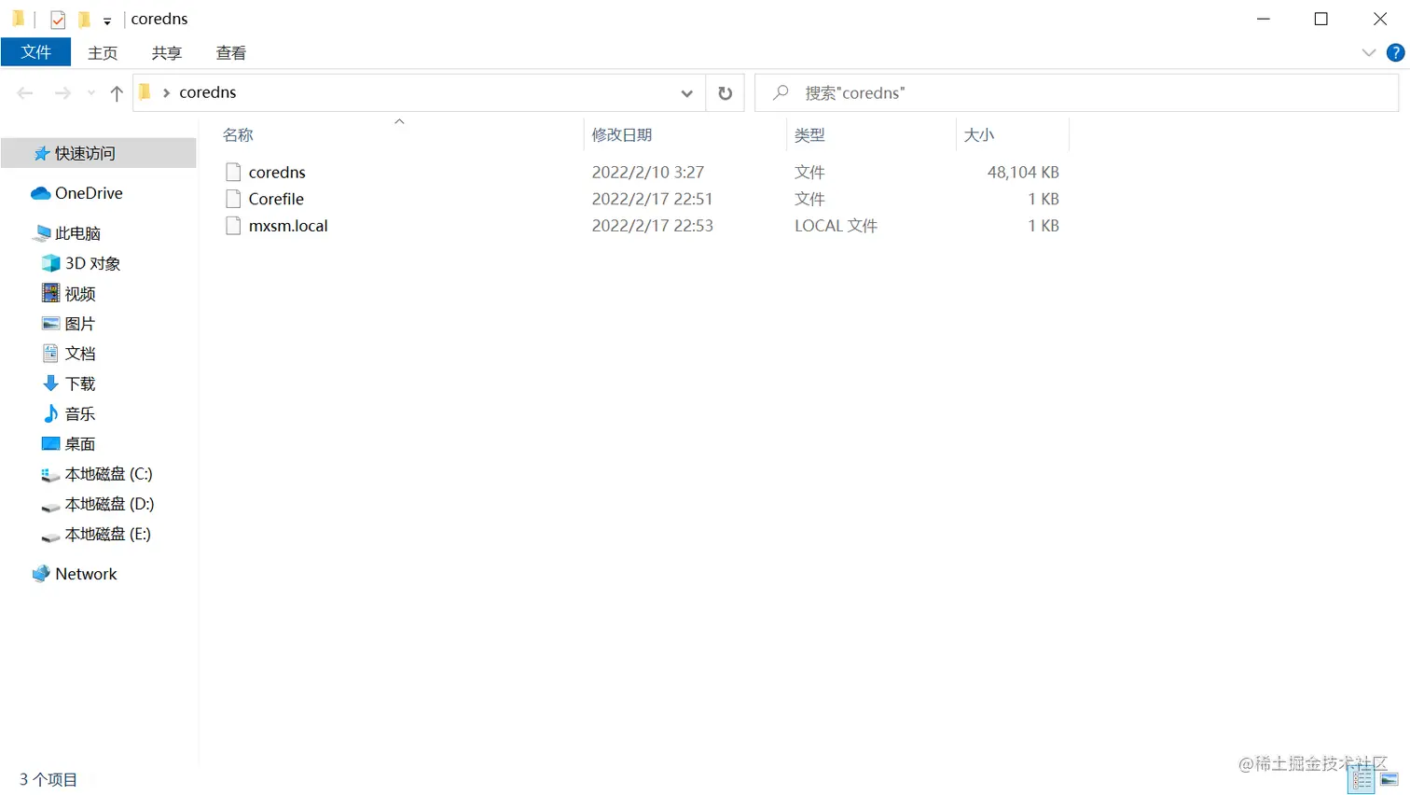Open the 视频 folder

[79, 294]
